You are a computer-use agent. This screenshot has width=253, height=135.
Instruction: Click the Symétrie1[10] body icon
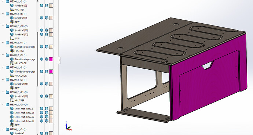pyautogui.click(x=12, y=30)
